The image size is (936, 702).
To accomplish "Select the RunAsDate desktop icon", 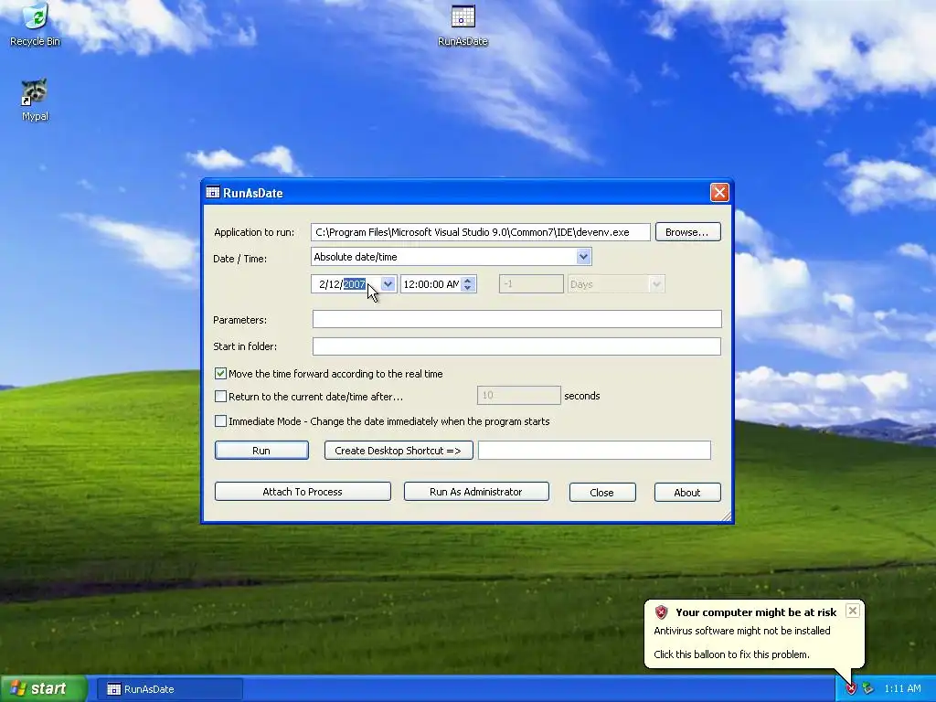I will [463, 25].
